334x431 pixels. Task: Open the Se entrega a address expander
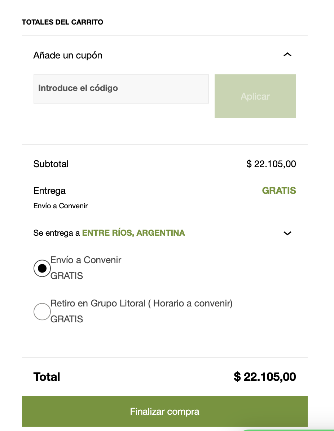[x=164, y=233]
